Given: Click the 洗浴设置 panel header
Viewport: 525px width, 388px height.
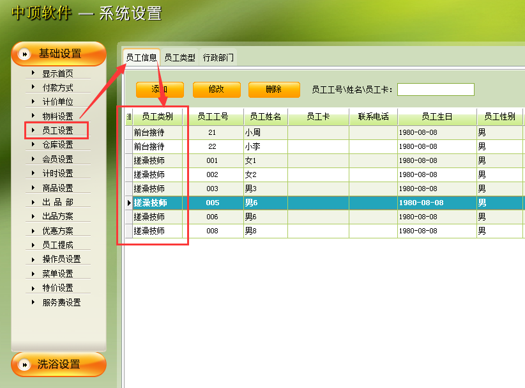Looking at the screenshot, I should (x=59, y=364).
